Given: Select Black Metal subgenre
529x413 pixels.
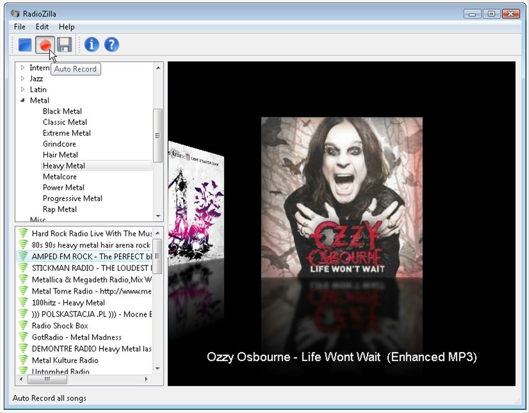Looking at the screenshot, I should click(x=62, y=111).
